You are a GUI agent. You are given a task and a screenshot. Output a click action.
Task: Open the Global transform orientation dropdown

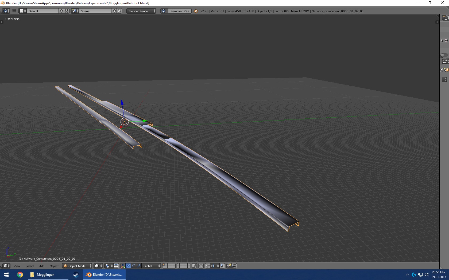point(151,266)
